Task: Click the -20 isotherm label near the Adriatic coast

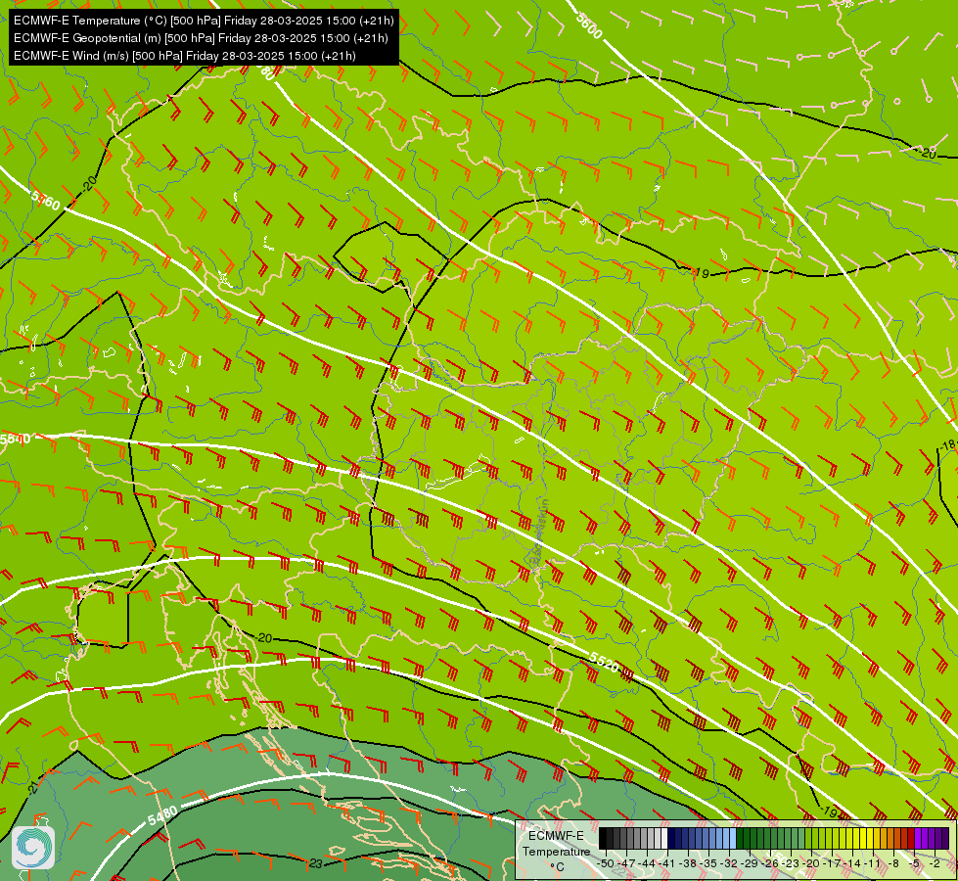Action: (x=264, y=637)
